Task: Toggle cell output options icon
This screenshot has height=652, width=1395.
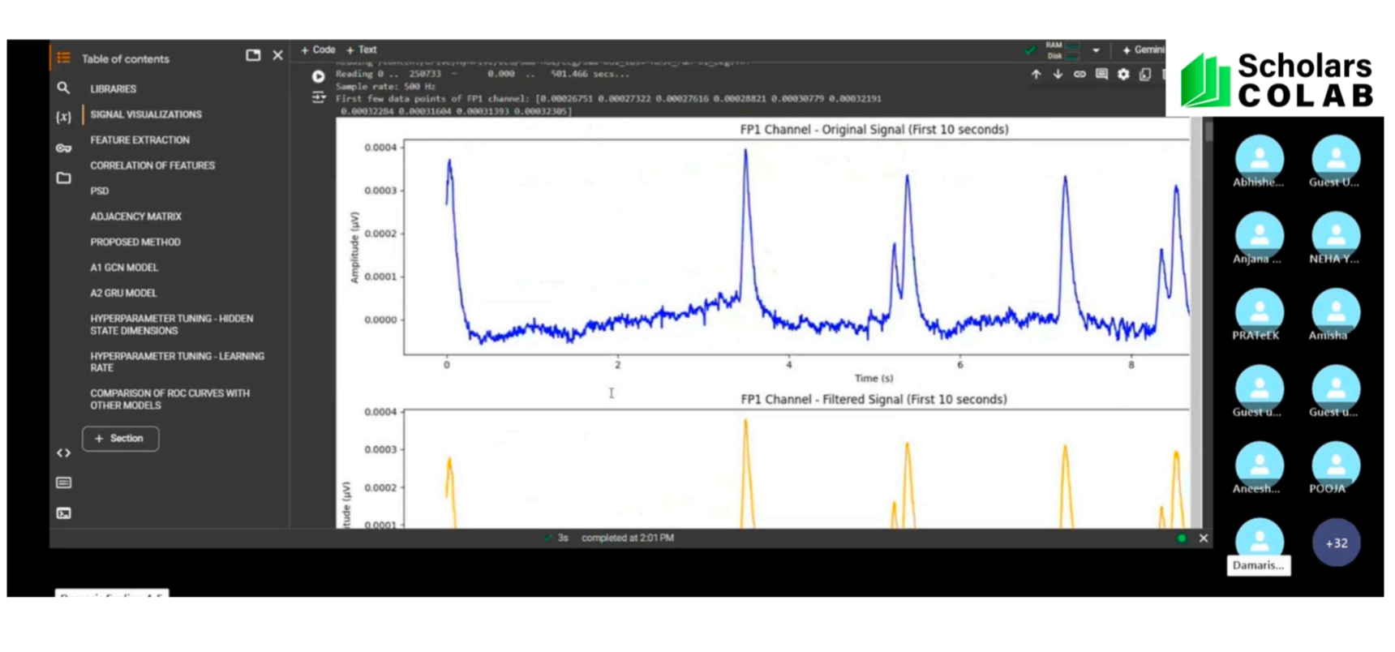Action: pyautogui.click(x=318, y=97)
